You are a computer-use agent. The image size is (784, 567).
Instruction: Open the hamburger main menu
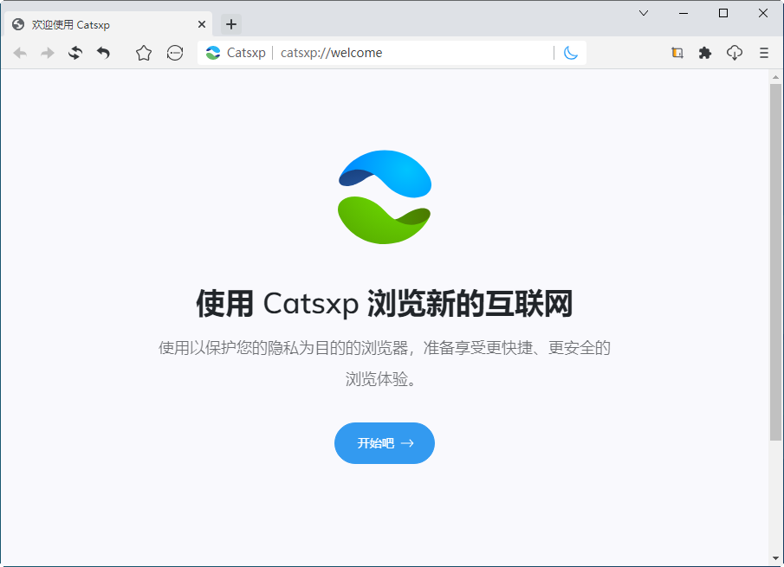763,53
